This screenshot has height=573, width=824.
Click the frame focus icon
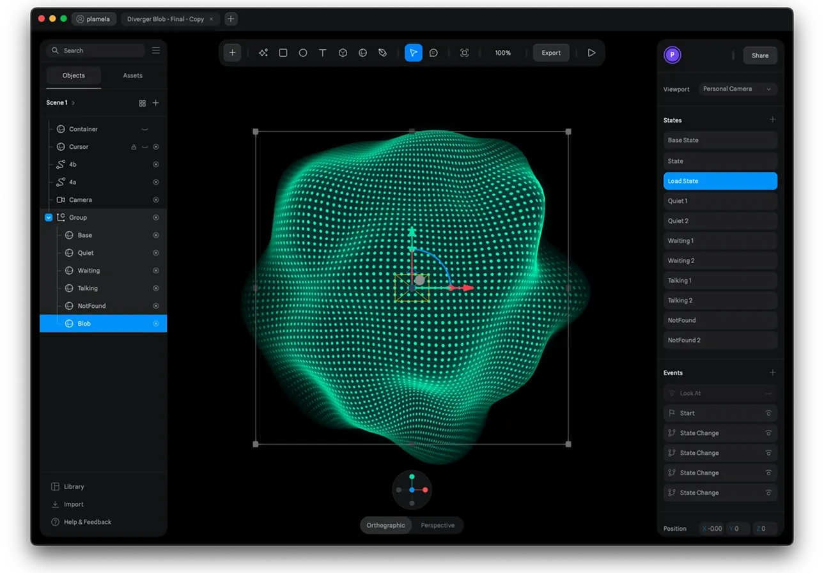465,53
